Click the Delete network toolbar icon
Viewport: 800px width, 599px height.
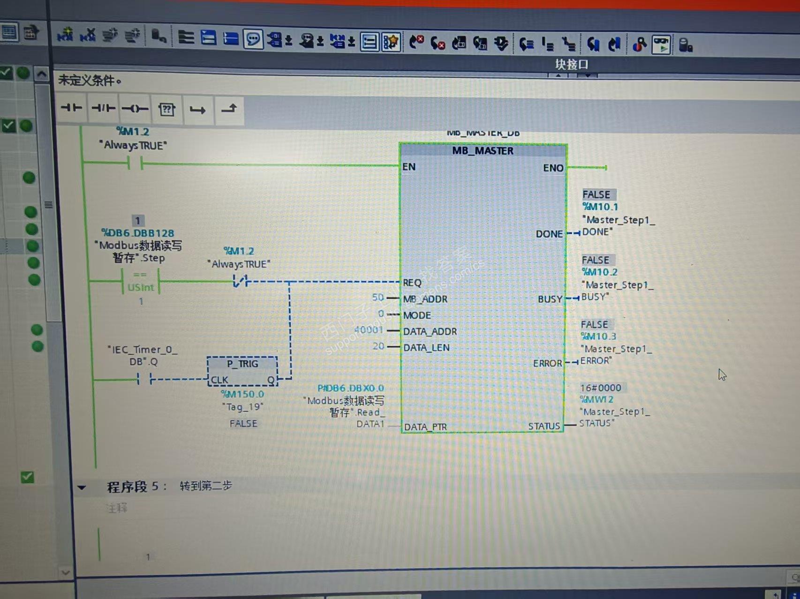(88, 35)
